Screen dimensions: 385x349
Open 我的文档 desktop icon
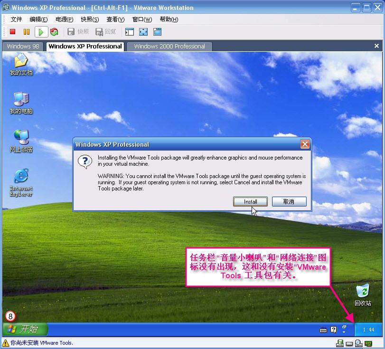21,65
